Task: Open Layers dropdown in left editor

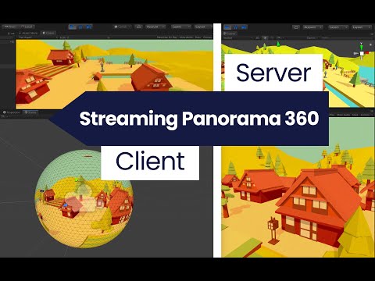Action: [x=181, y=27]
